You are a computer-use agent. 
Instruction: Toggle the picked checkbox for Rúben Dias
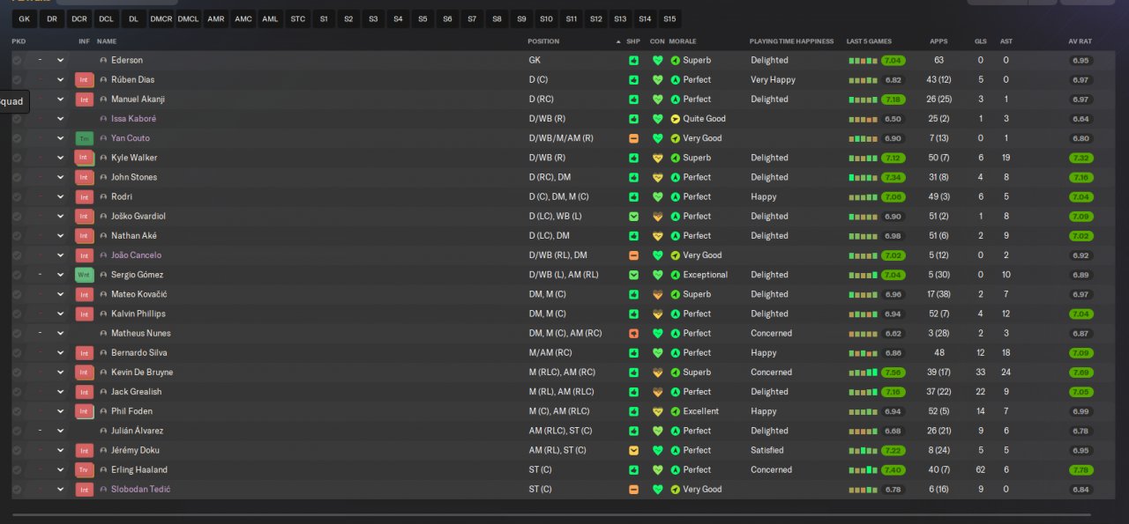pyautogui.click(x=17, y=79)
